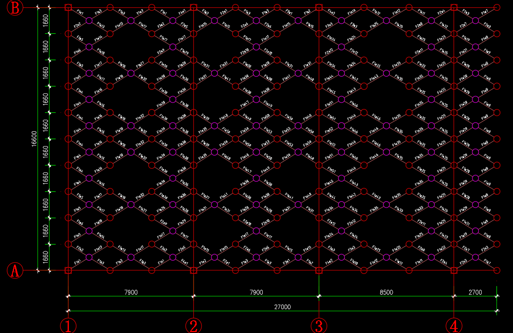
Task: Pick grid bubble 3 at the bottom
Action: tap(319, 326)
